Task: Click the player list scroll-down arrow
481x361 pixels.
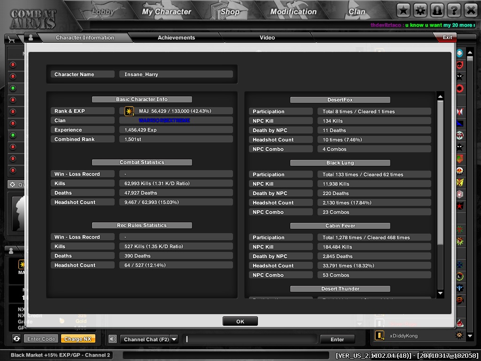Action: [470, 336]
